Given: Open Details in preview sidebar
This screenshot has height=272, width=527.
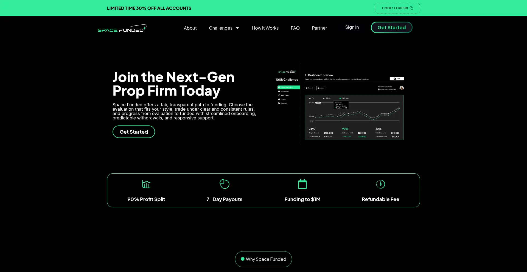Looking at the screenshot, I should 282,99.
